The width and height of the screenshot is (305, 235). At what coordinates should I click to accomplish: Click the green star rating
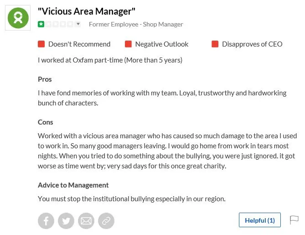click(x=41, y=24)
